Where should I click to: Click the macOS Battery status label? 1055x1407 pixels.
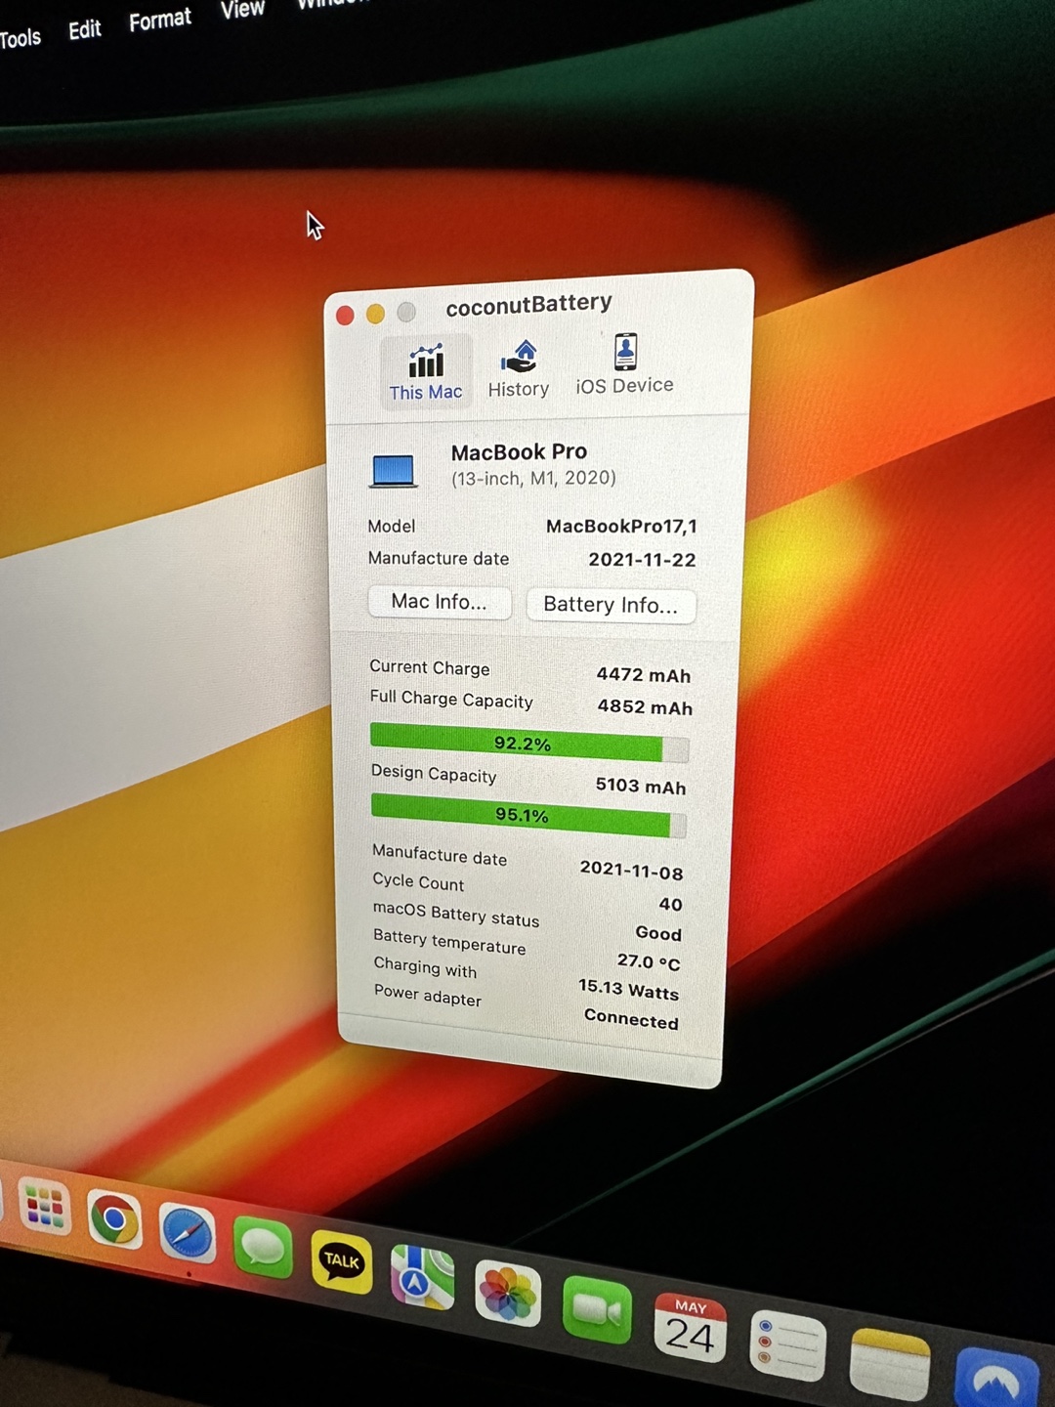click(456, 915)
